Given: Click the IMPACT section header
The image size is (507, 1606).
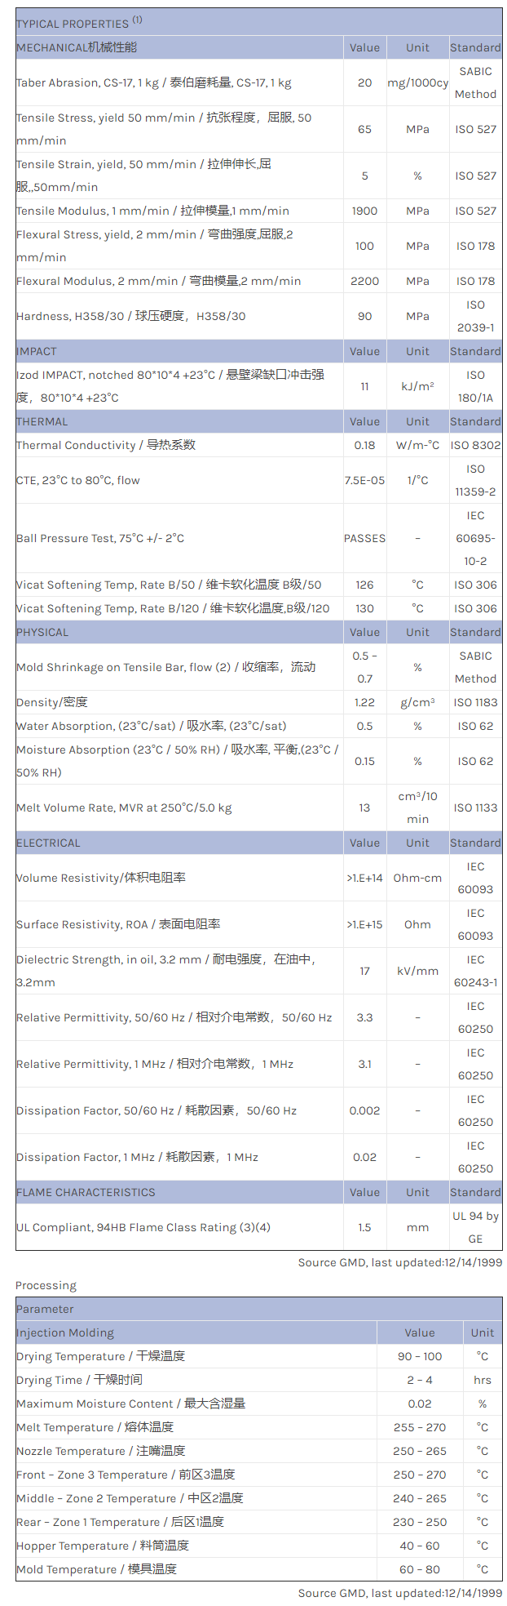Looking at the screenshot, I should (37, 351).
